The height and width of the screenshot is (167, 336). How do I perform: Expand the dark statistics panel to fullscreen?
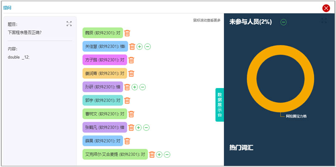(324, 21)
